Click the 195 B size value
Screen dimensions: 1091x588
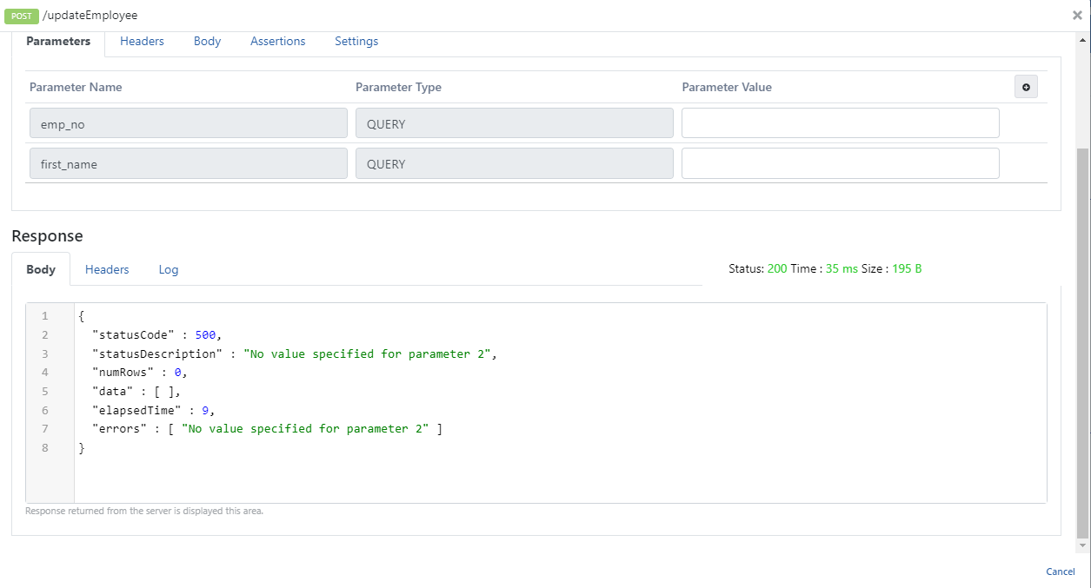907,268
